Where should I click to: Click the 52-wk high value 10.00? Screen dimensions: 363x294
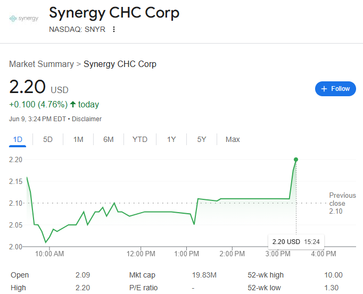(x=333, y=275)
